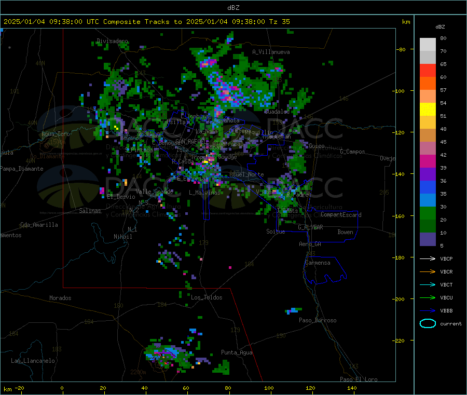Click the Cda_Amarilla map label

pyautogui.click(x=39, y=225)
